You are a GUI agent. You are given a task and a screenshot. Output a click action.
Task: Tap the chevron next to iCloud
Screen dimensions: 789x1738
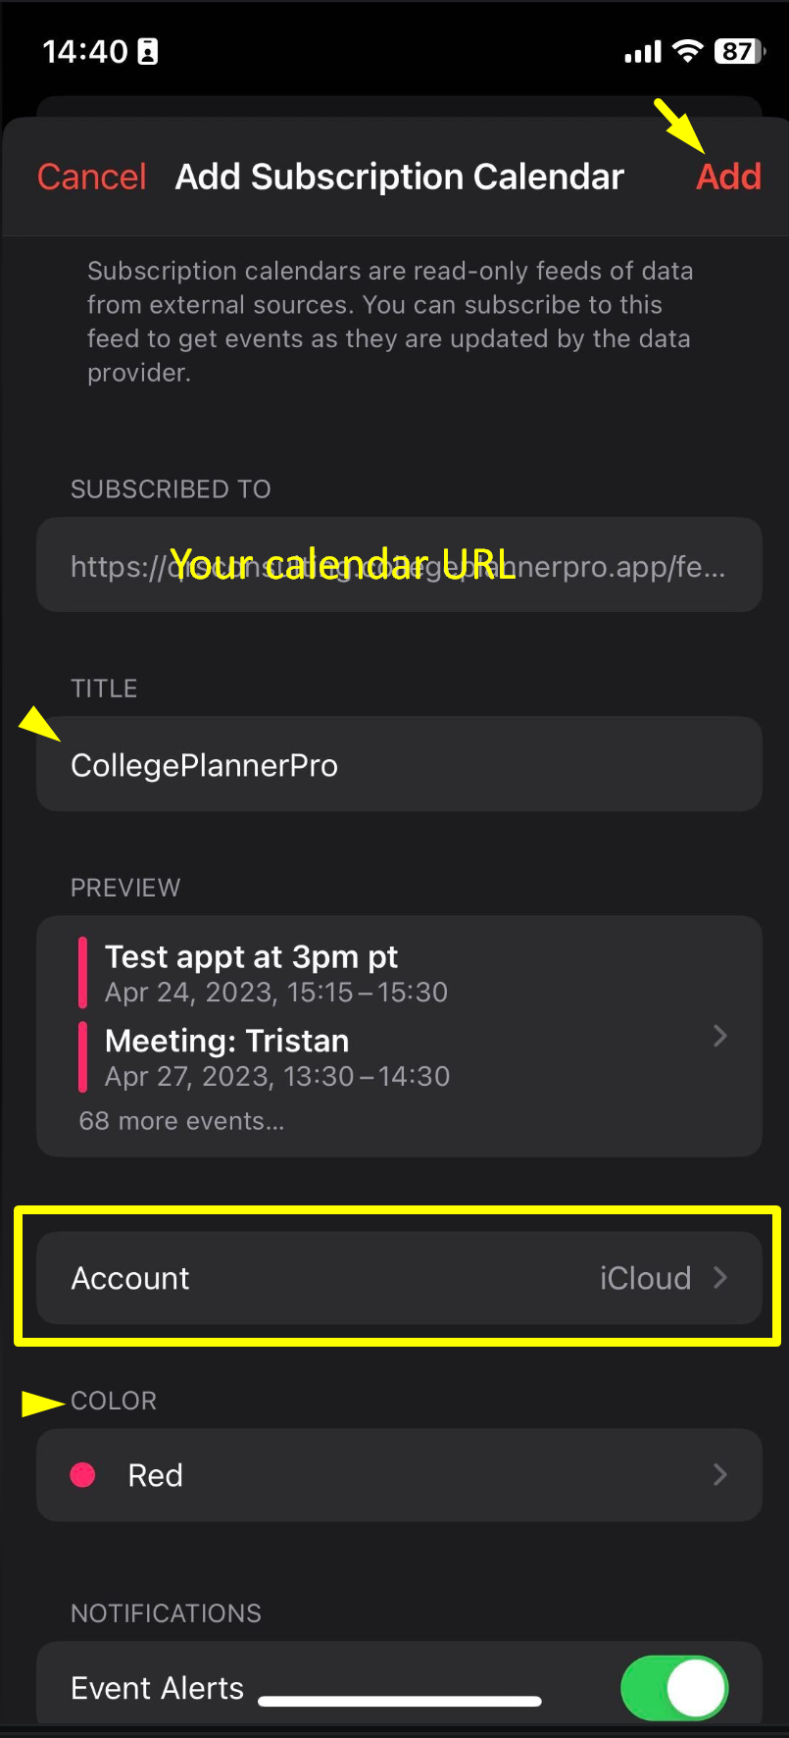[x=720, y=1277]
